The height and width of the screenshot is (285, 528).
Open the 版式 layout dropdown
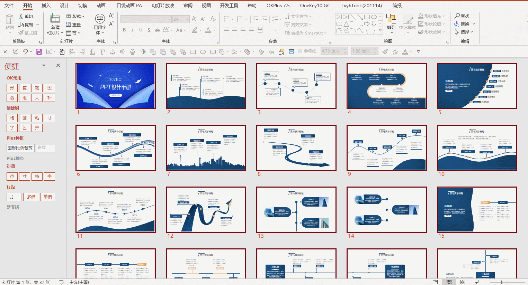tap(75, 16)
